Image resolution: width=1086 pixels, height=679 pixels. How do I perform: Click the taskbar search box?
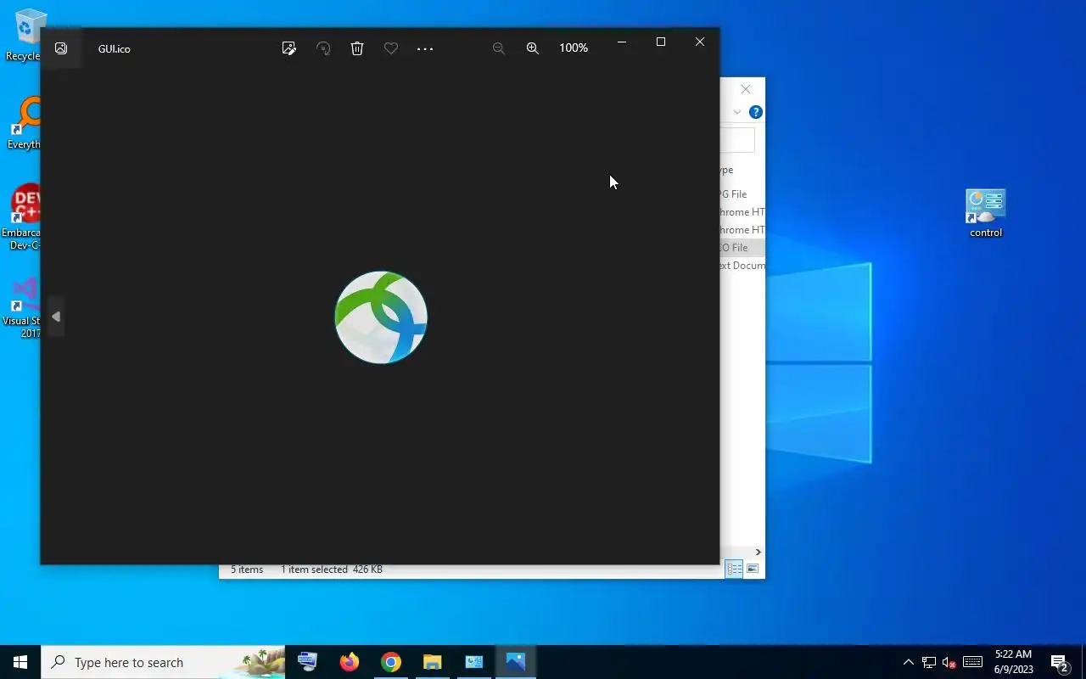(163, 662)
